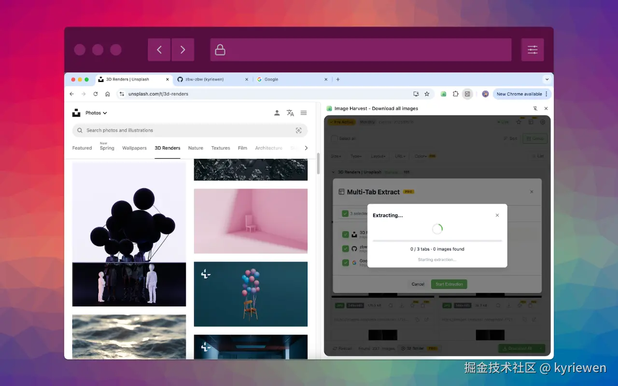618x386 pixels.
Task: Open the Sort menu
Action: (510, 138)
